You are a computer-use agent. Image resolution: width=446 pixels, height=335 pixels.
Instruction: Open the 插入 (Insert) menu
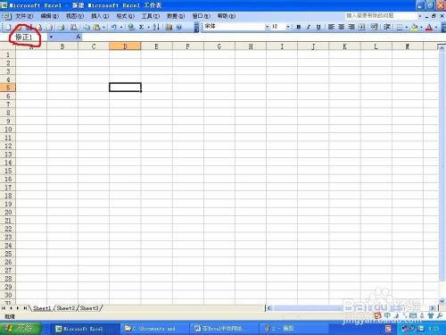[100, 16]
